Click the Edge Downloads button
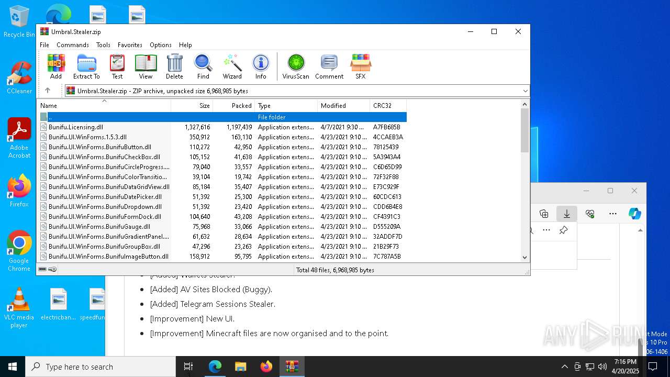 coord(567,214)
